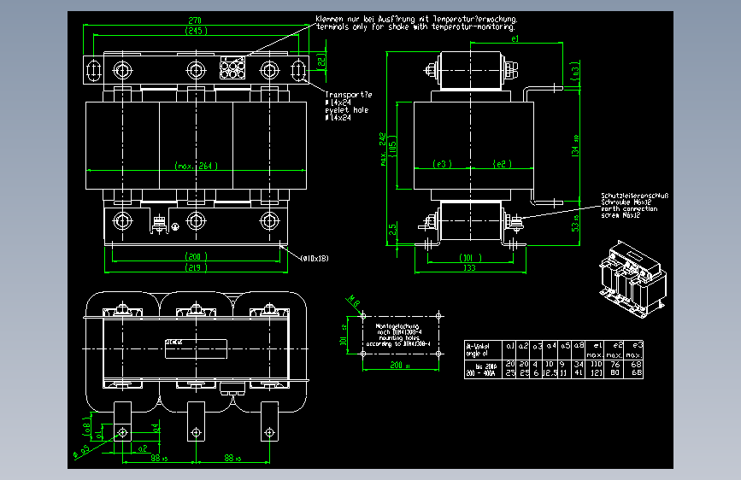
Task: Select the "(ø10x18)" slot hole callout
Action: tap(315, 259)
